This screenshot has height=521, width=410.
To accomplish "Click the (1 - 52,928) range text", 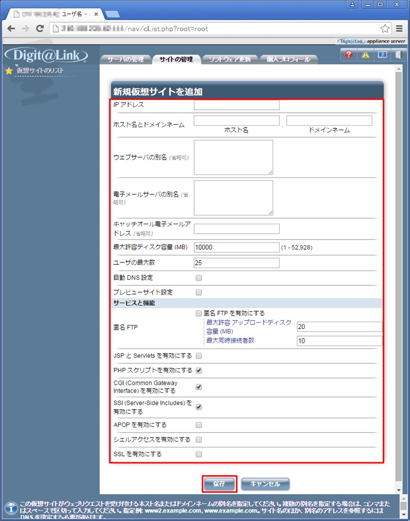I will pos(297,248).
